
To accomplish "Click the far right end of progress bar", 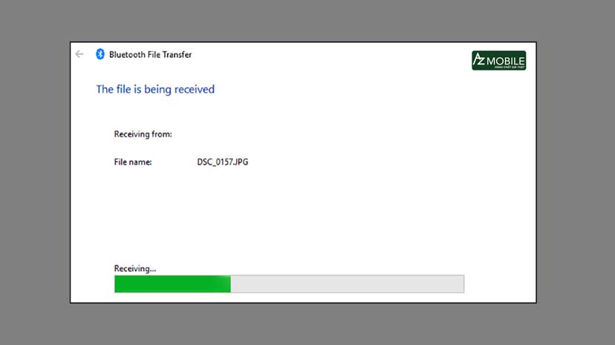I will click(x=461, y=283).
